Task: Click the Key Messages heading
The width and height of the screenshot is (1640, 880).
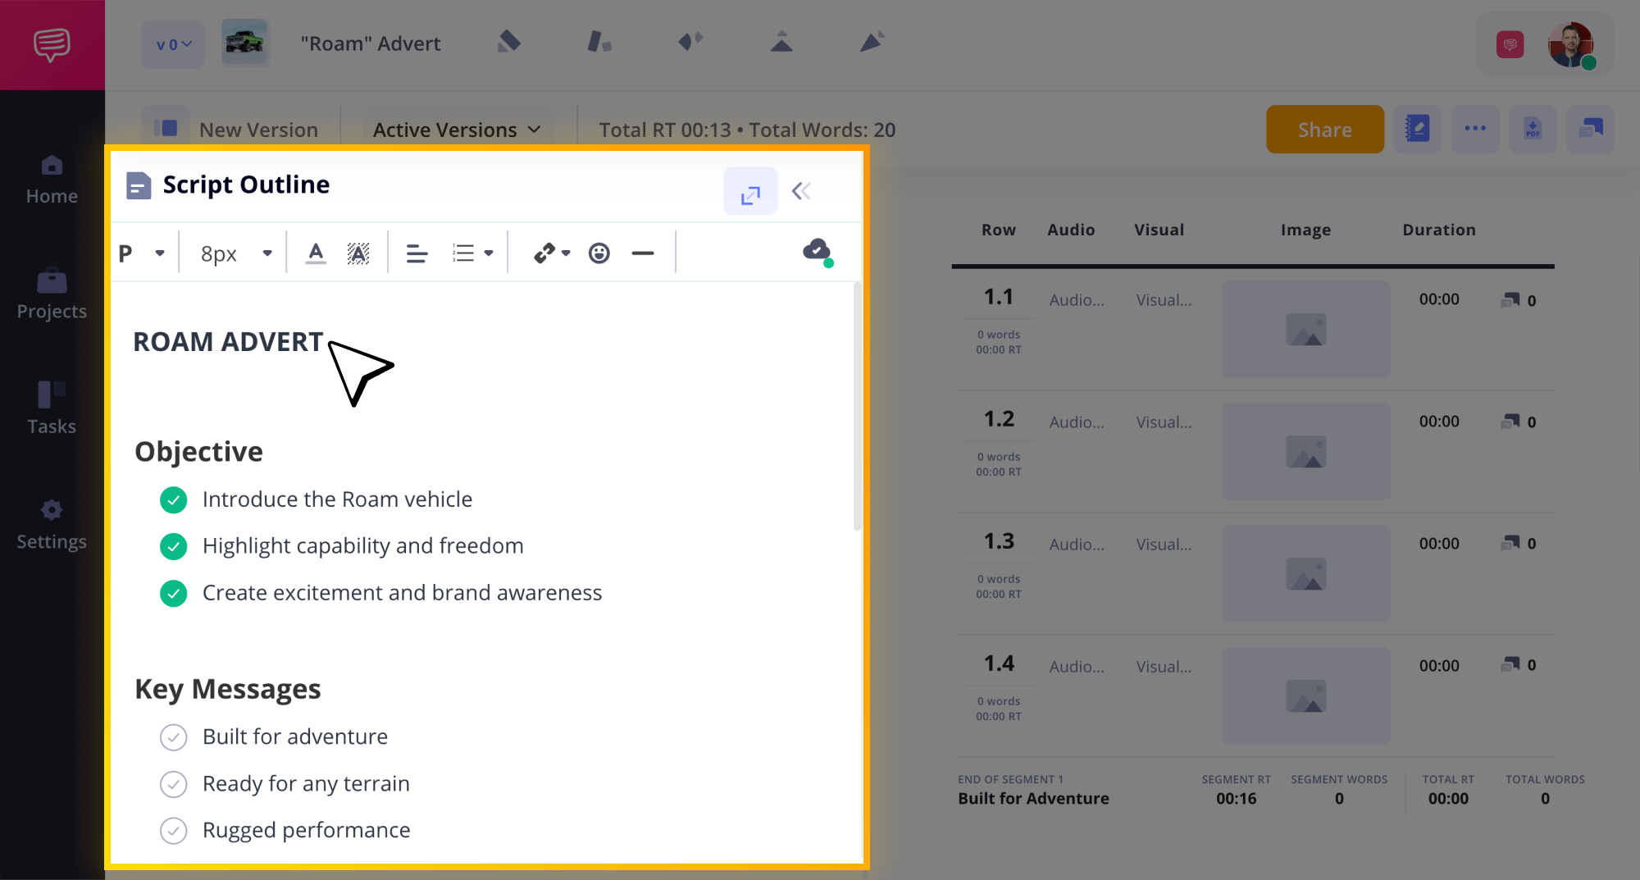Action: 227,689
